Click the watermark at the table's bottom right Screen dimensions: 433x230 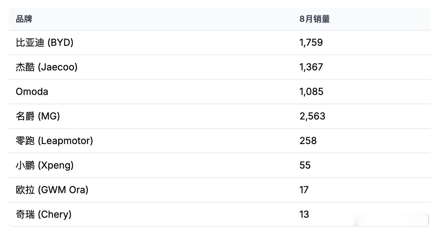coord(389,219)
